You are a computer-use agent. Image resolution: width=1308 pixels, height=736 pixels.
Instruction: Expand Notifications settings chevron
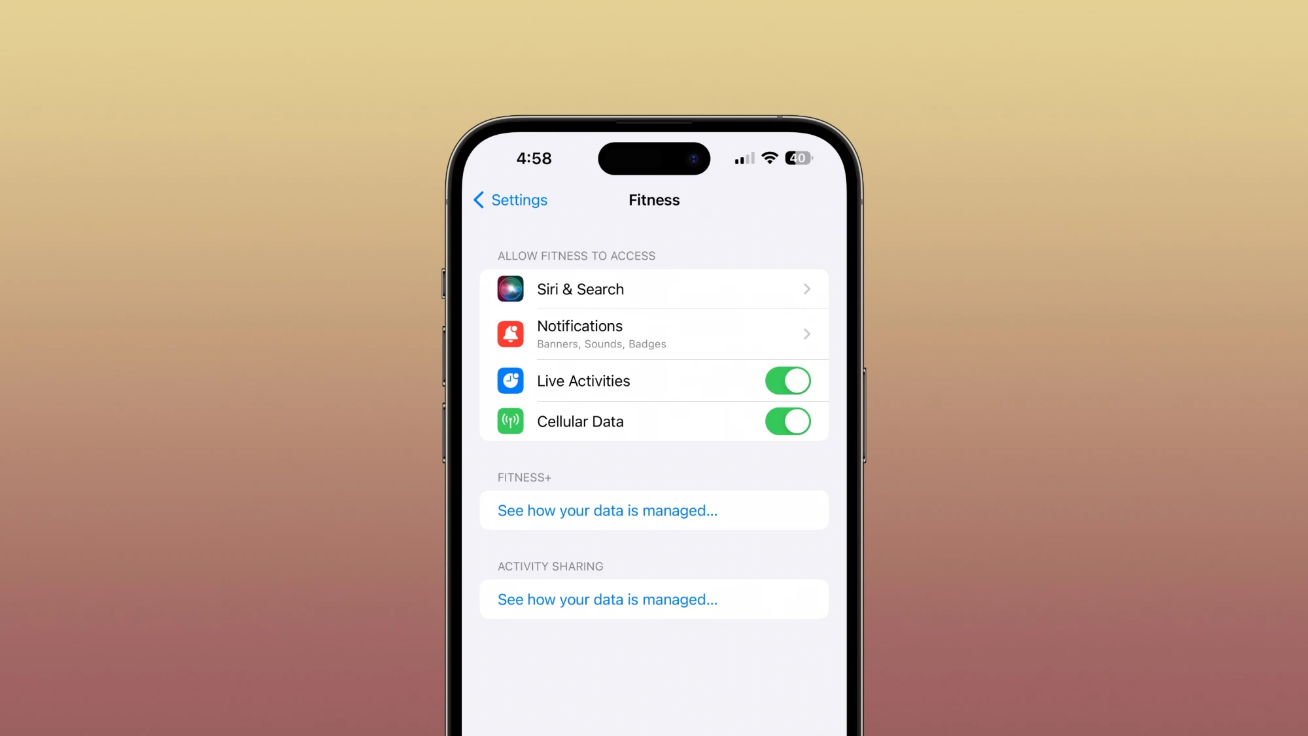(x=807, y=334)
